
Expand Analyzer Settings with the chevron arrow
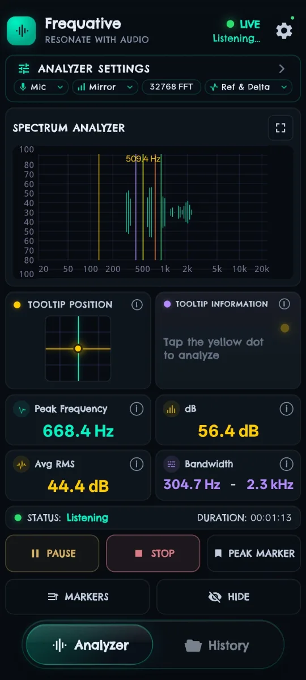coord(282,69)
